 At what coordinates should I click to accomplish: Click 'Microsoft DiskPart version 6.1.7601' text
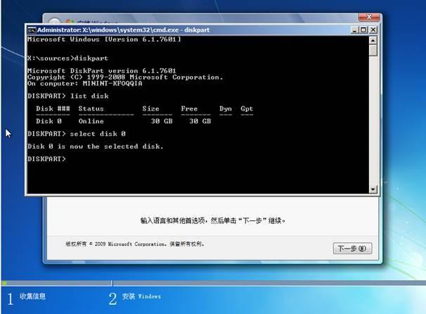pyautogui.click(x=102, y=70)
